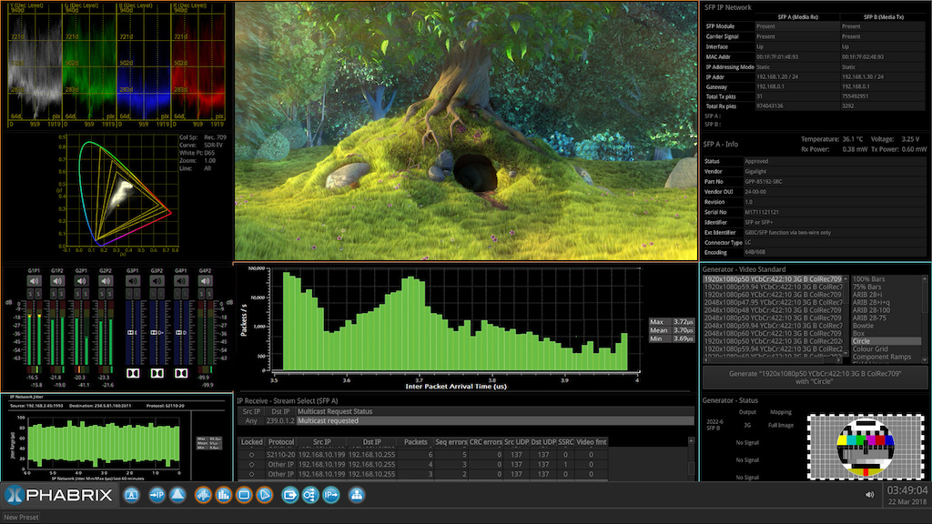Click the Dolby E badge on the G3P1 meter
This screenshot has height=524, width=932.
[x=133, y=333]
